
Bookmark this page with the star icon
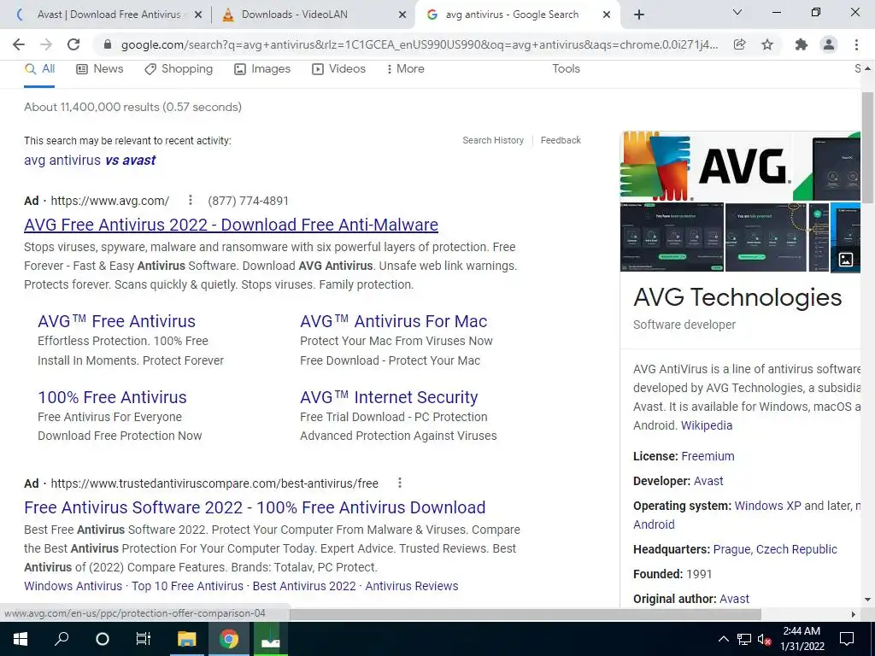[x=767, y=44]
